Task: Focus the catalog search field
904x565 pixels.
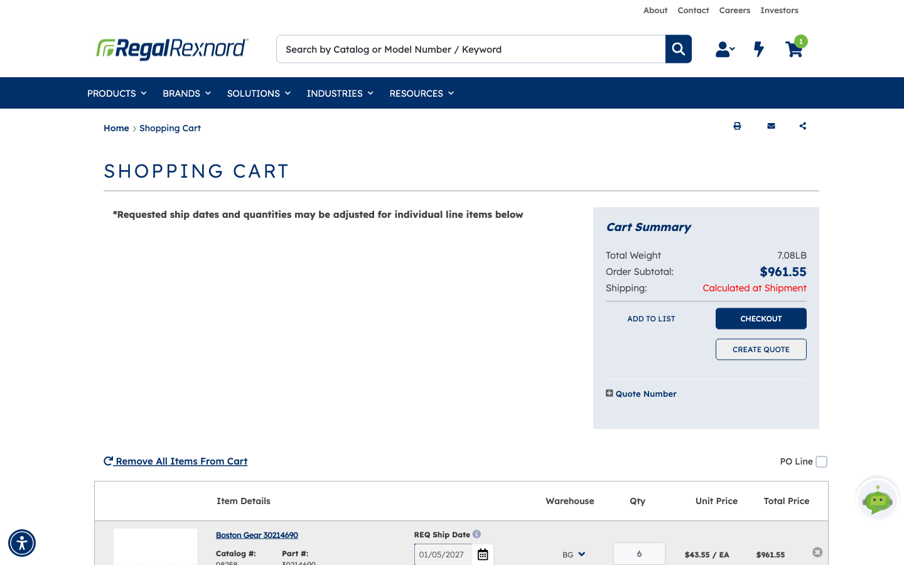Action: [x=471, y=49]
